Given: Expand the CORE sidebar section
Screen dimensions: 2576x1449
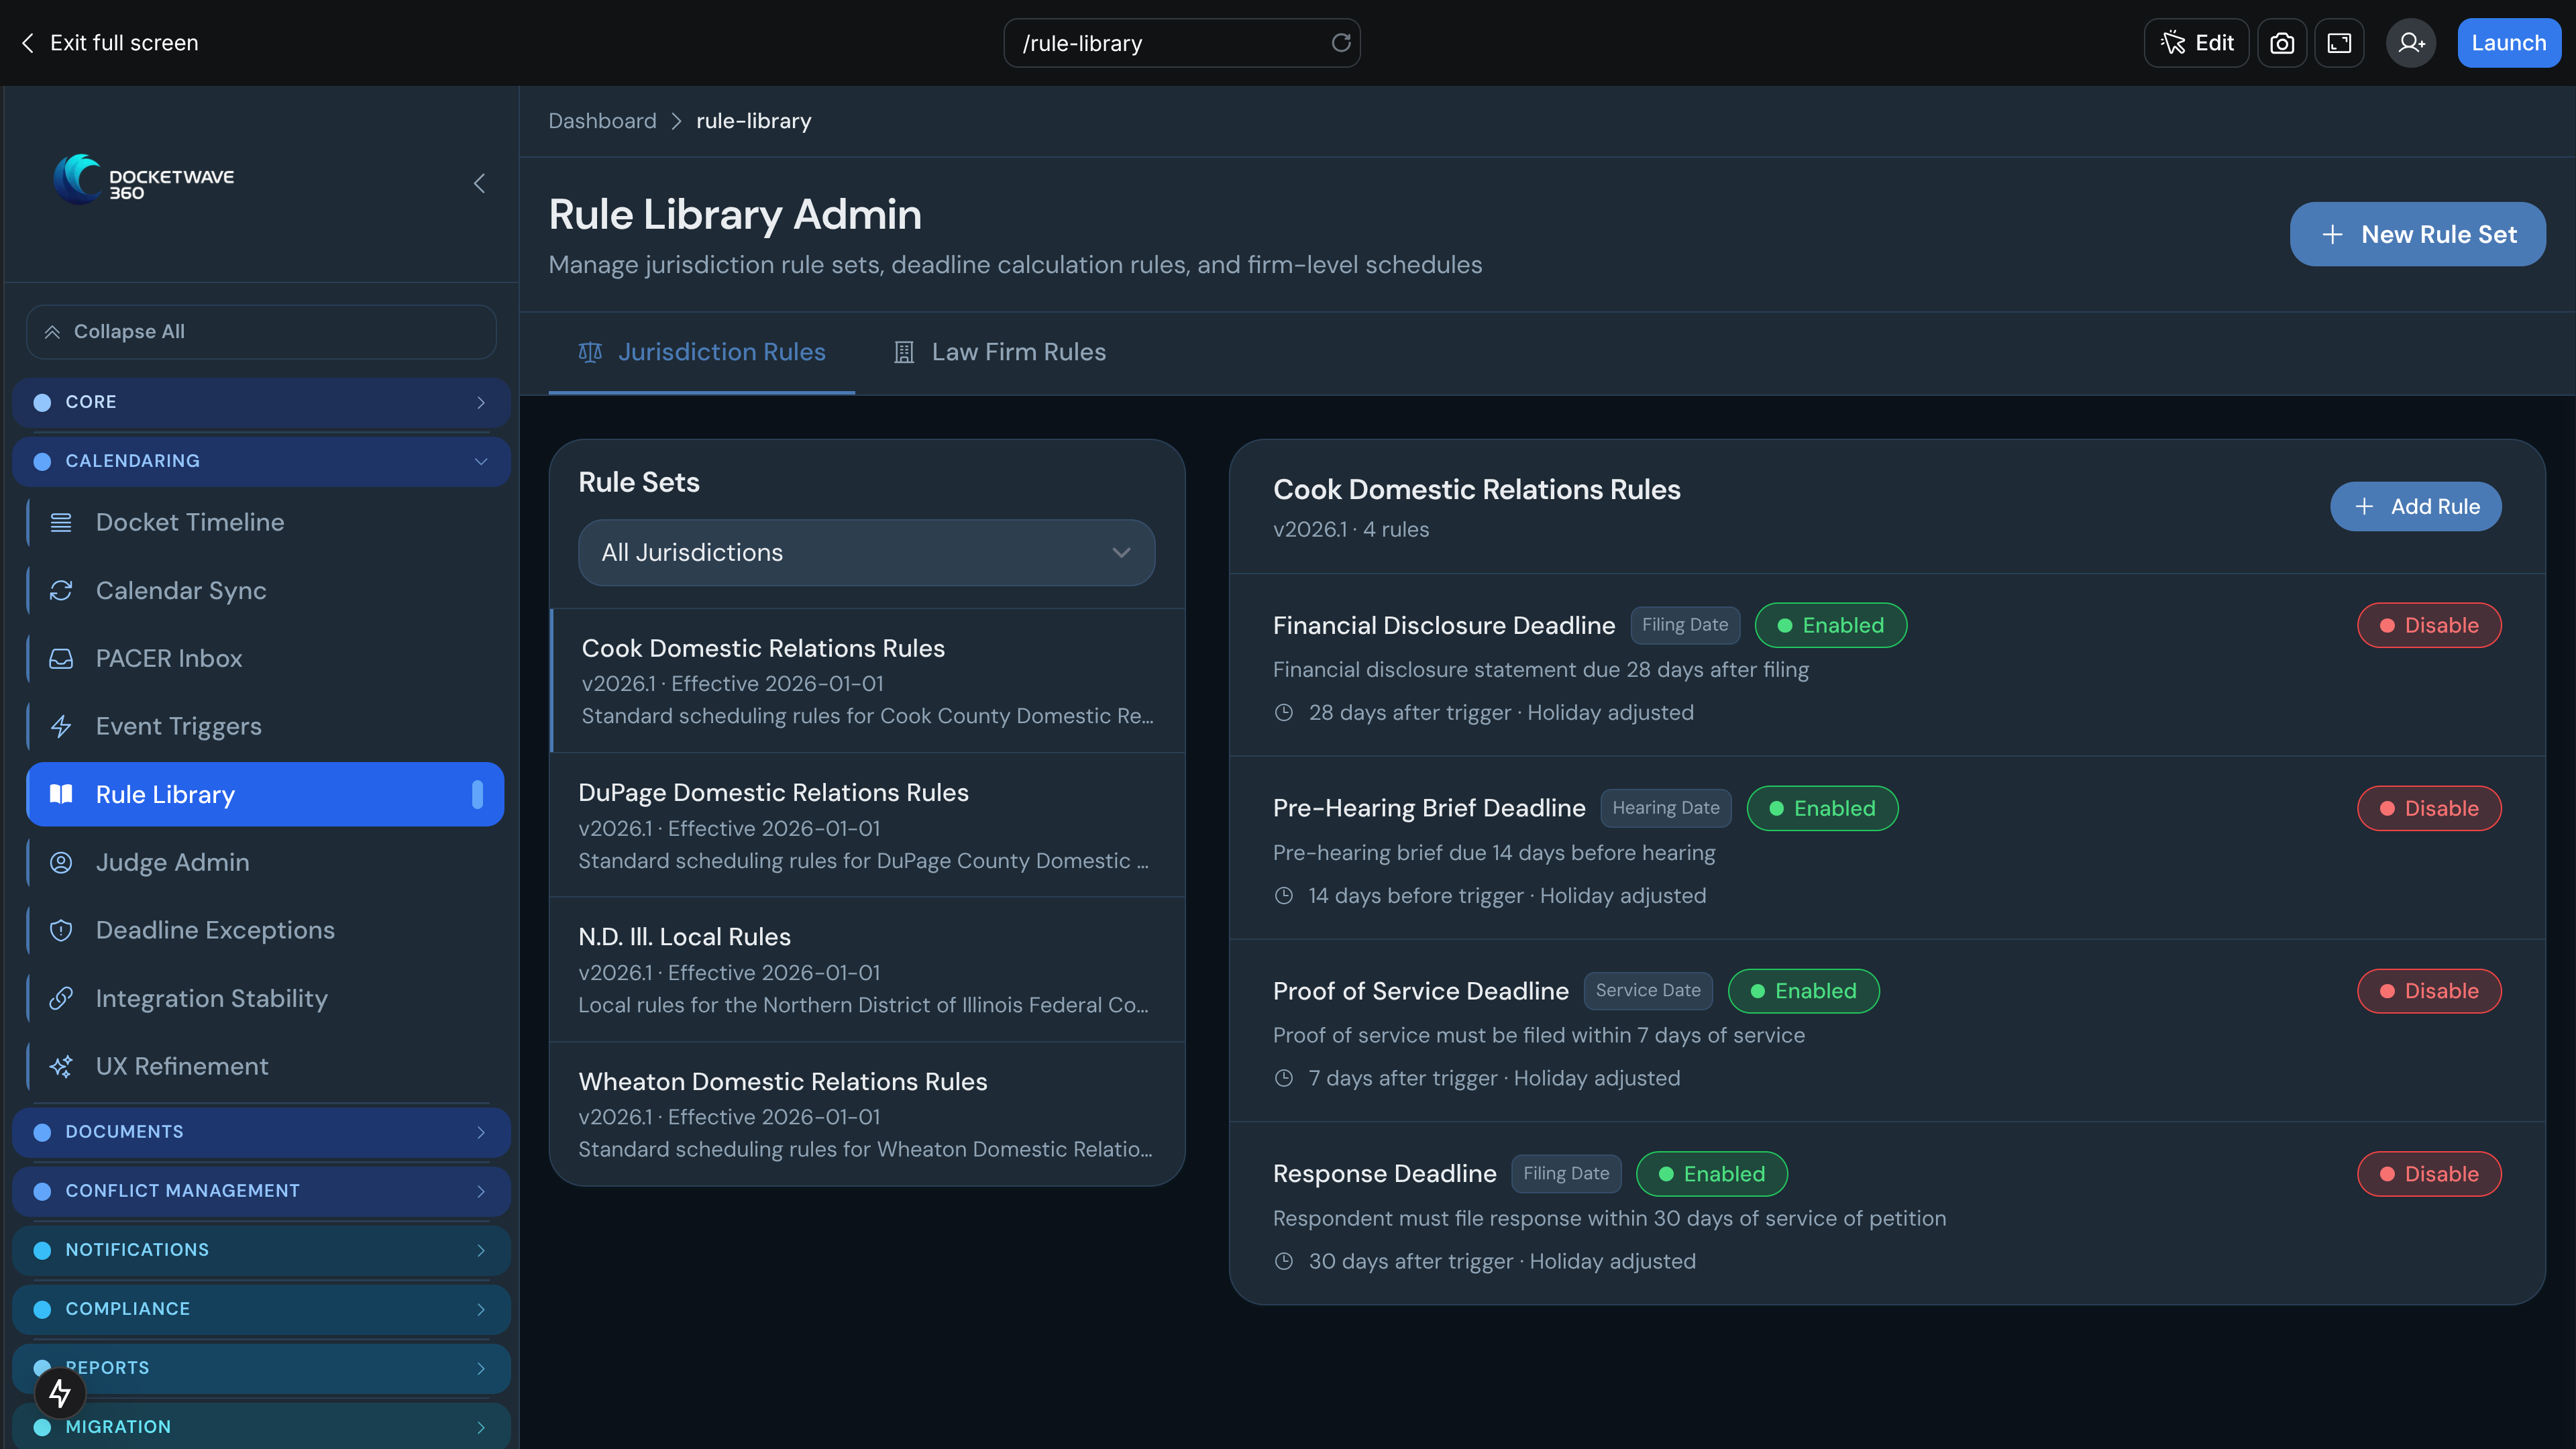Looking at the screenshot, I should (261, 402).
